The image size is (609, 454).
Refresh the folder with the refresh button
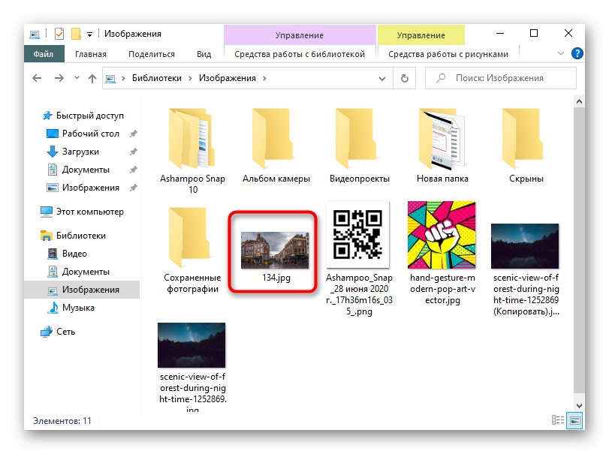click(x=404, y=78)
